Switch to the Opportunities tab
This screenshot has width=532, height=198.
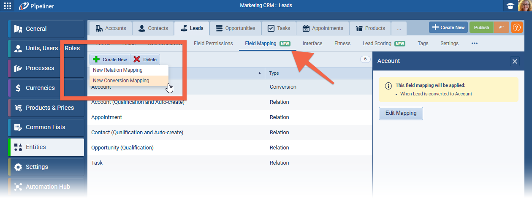click(x=235, y=28)
